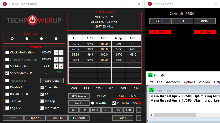220x123 pixels.
Task: Click the Limit Reasons window title icon
Action: click(150, 4)
